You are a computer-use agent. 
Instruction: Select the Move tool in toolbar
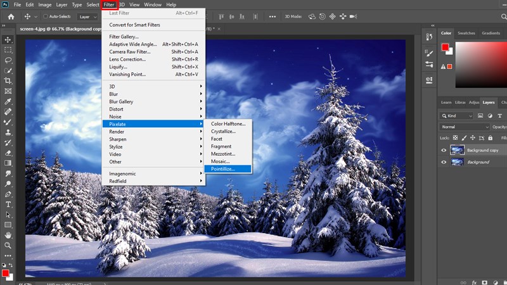(x=8, y=40)
